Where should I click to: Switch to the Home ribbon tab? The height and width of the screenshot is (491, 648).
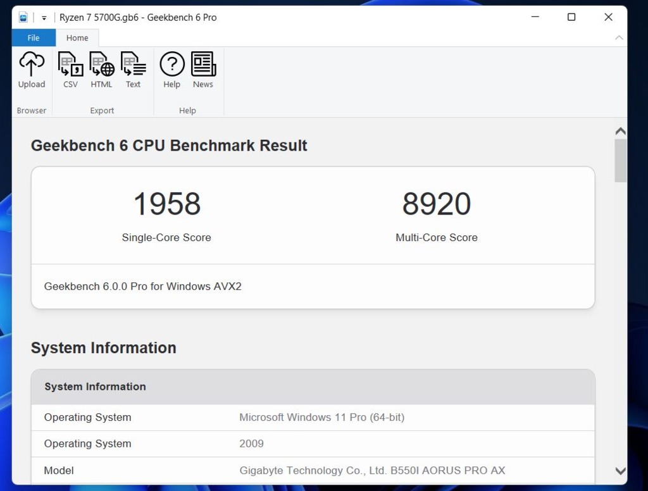tap(77, 37)
